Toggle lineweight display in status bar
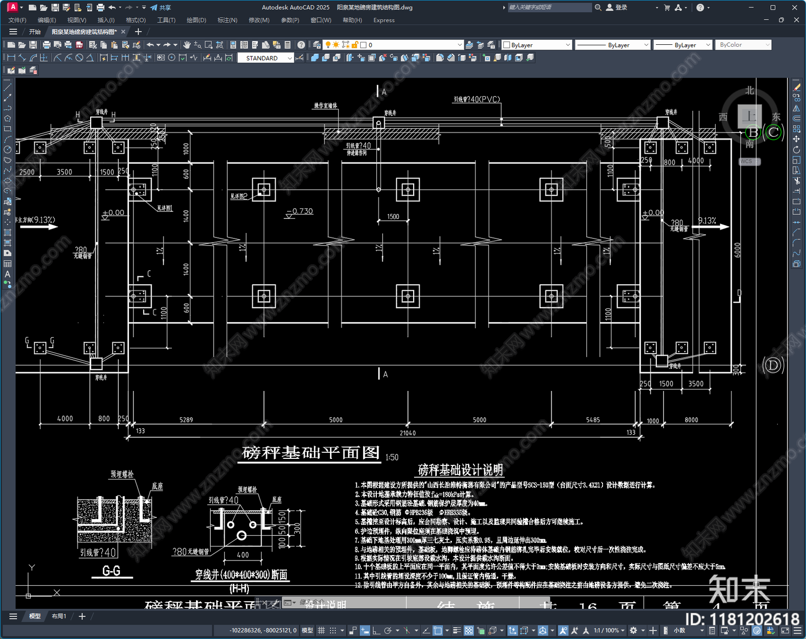 (x=457, y=630)
